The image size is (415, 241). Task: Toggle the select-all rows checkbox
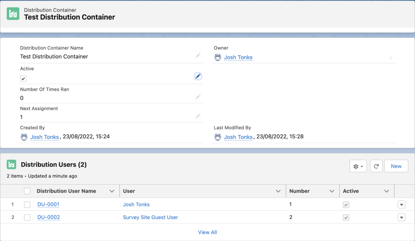tap(27, 191)
